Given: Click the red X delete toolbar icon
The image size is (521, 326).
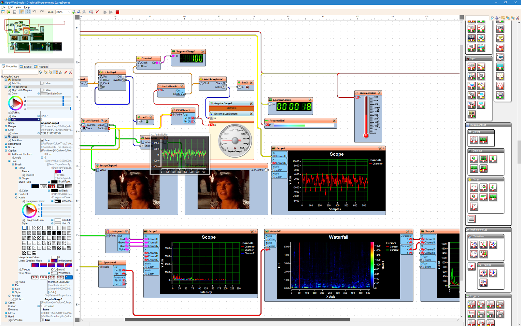Looking at the screenshot, I should click(97, 12).
